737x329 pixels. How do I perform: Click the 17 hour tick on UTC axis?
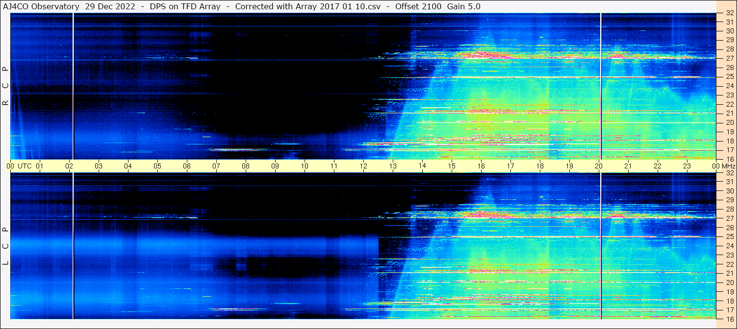[x=510, y=166]
